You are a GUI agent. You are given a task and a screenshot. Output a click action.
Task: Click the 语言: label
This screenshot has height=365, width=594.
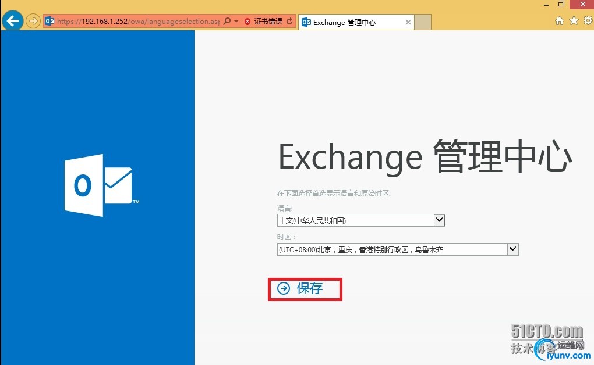coord(285,209)
